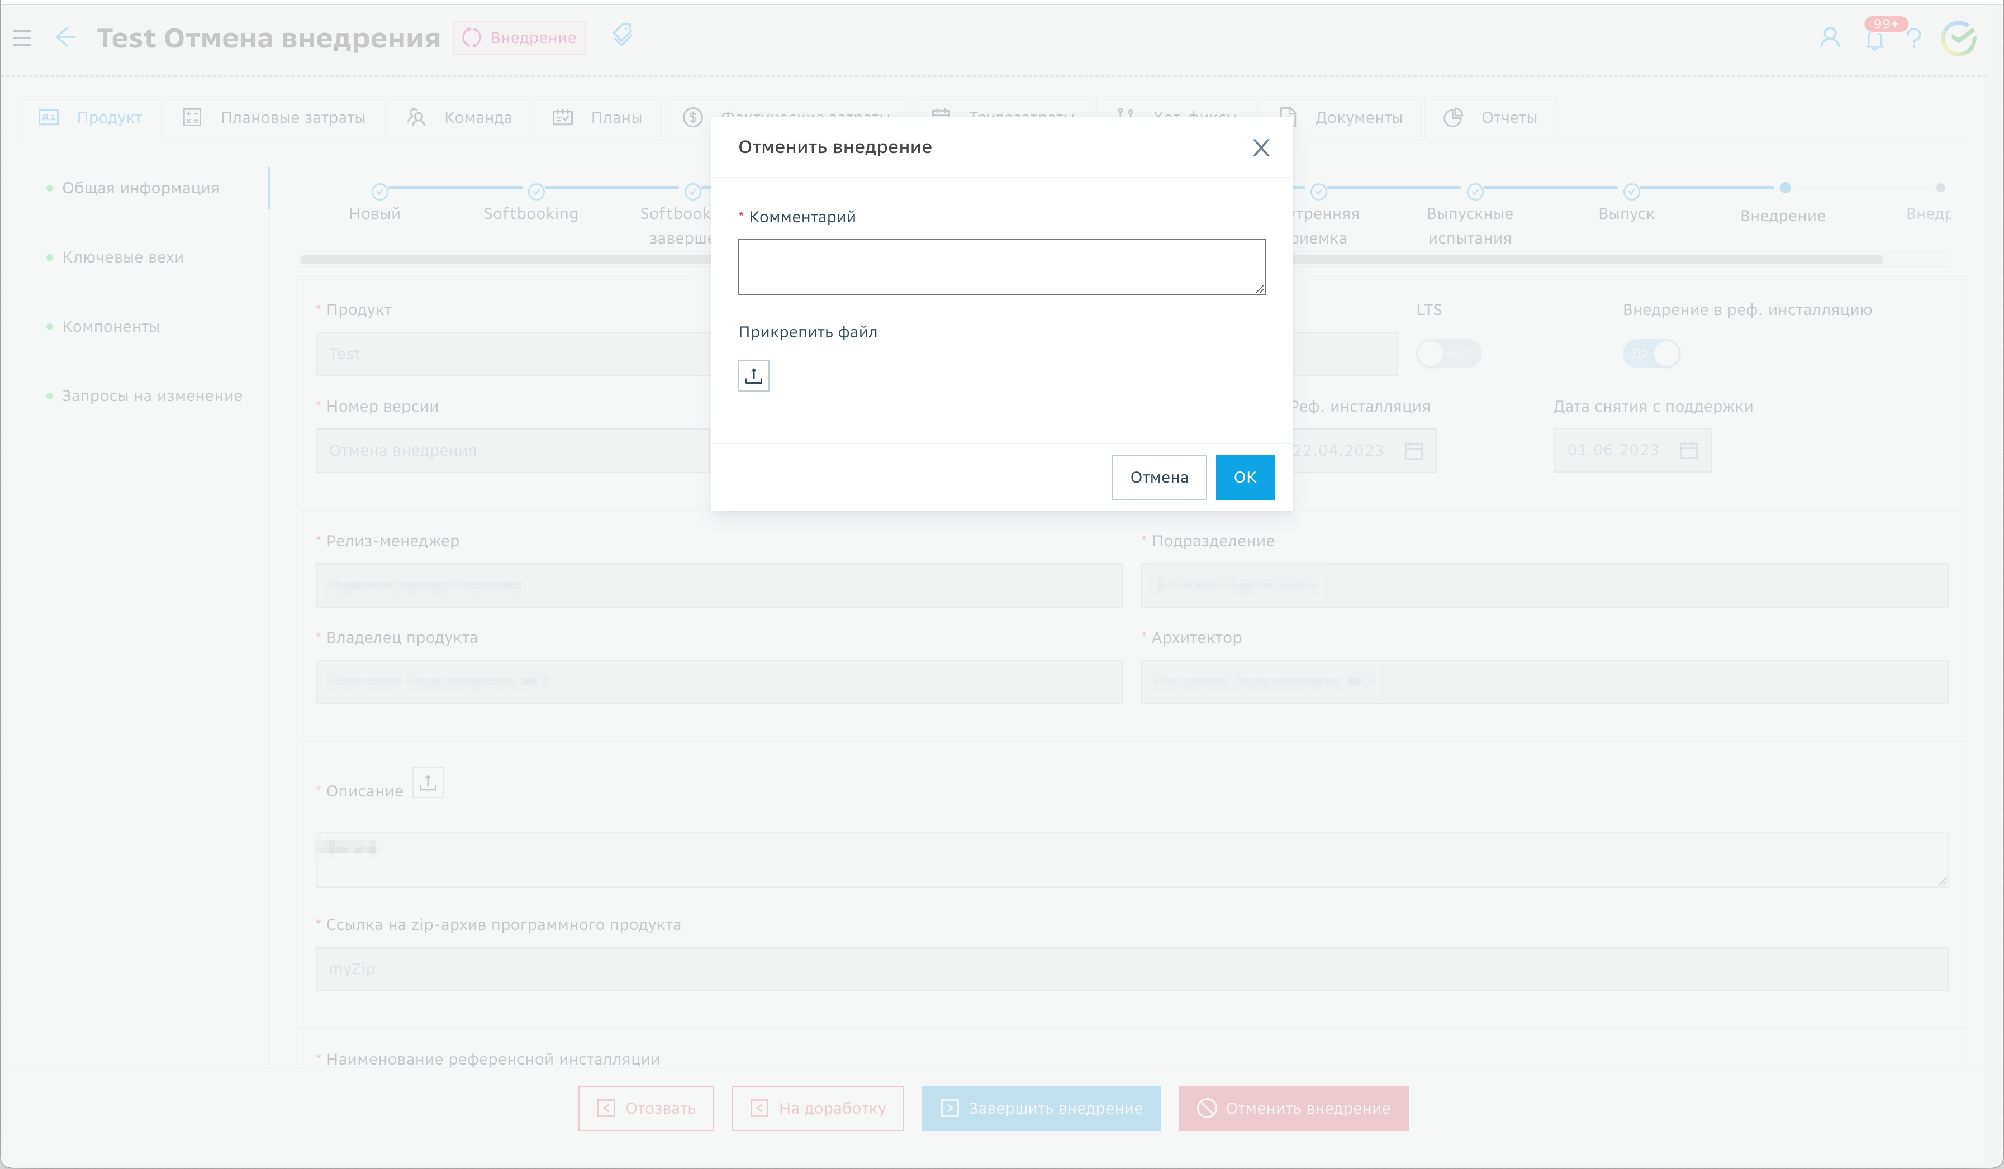Click the back arrow next to the title
This screenshot has height=1169, width=2004.
click(x=65, y=37)
